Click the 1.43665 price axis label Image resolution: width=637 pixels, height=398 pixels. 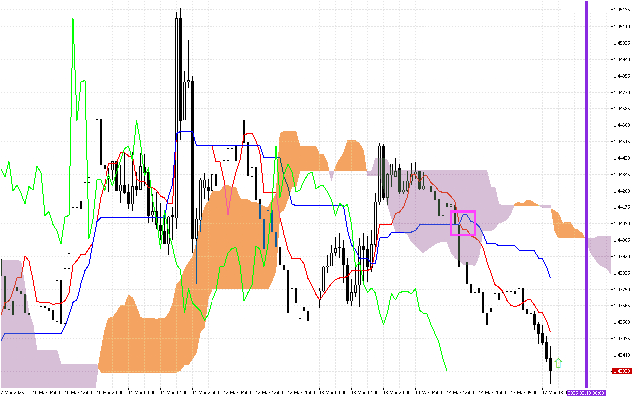(x=622, y=305)
